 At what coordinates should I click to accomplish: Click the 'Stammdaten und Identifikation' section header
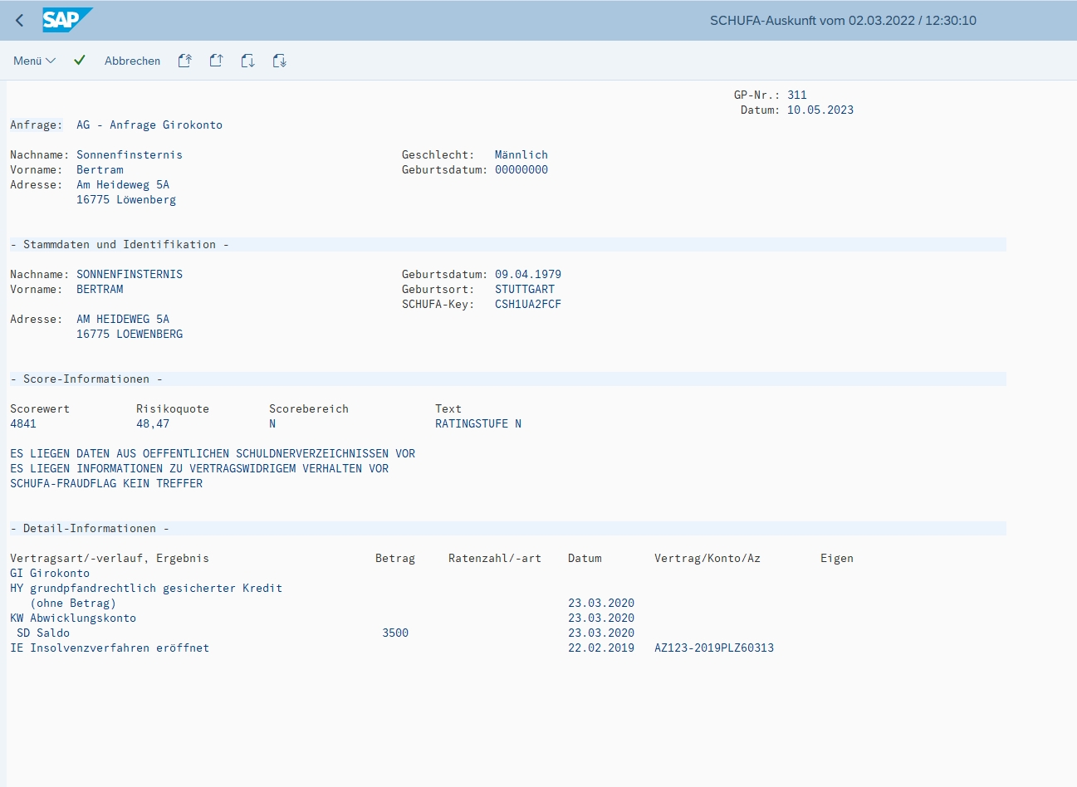coord(507,244)
